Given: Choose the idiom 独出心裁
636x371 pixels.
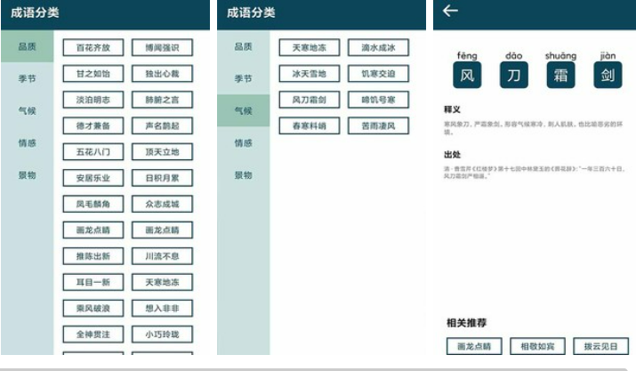Looking at the screenshot, I should tap(162, 74).
